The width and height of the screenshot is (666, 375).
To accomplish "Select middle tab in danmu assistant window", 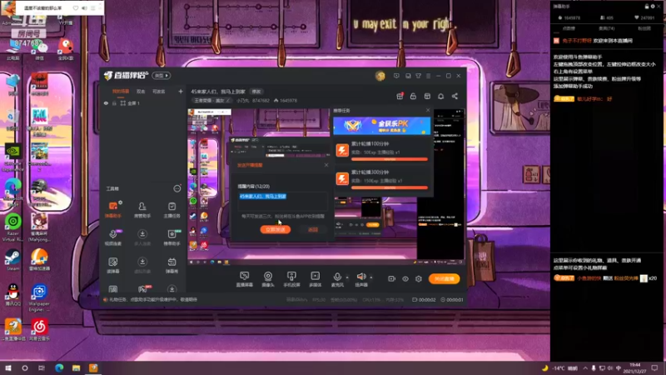I will [607, 28].
